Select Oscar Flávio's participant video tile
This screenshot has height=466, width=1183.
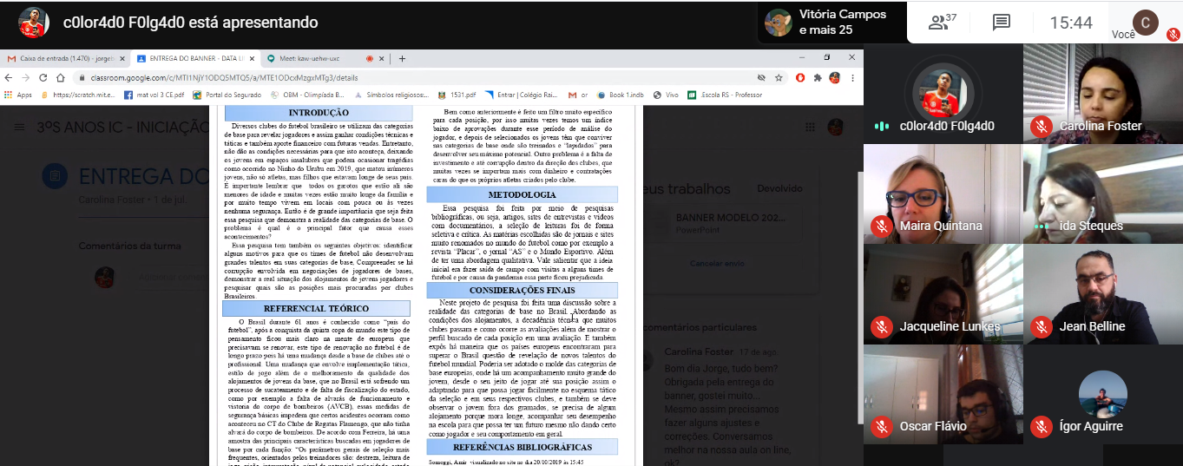(x=942, y=395)
